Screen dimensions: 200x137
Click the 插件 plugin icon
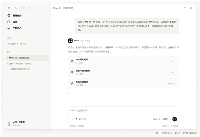click(9, 22)
